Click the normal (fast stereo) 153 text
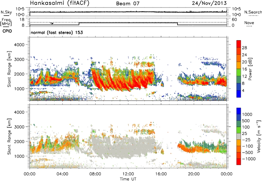Screen dimensions: 262x181 click(57, 32)
